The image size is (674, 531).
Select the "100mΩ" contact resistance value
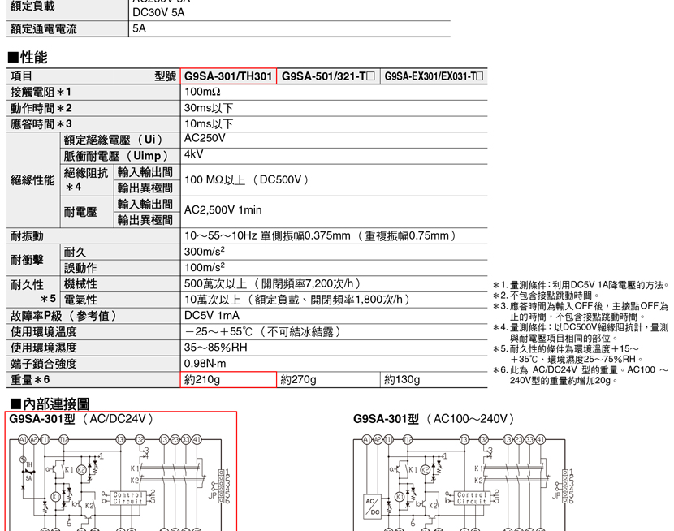tap(202, 92)
